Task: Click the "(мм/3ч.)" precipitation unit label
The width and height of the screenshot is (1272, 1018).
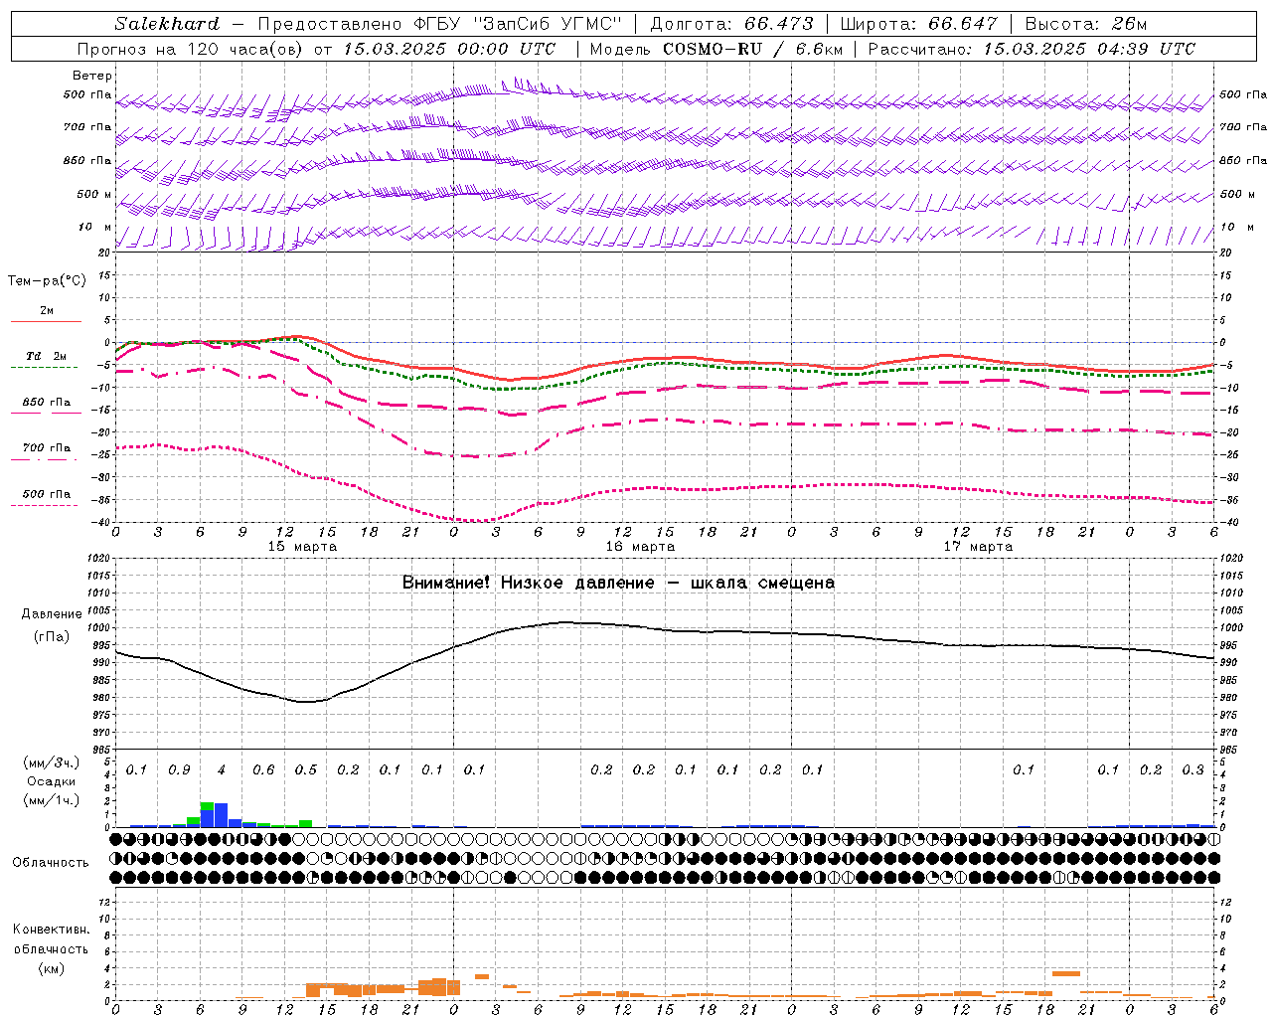Action: [x=52, y=763]
